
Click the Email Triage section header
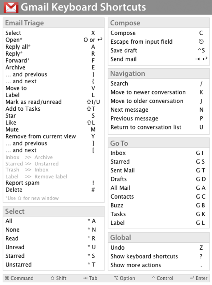25,23
